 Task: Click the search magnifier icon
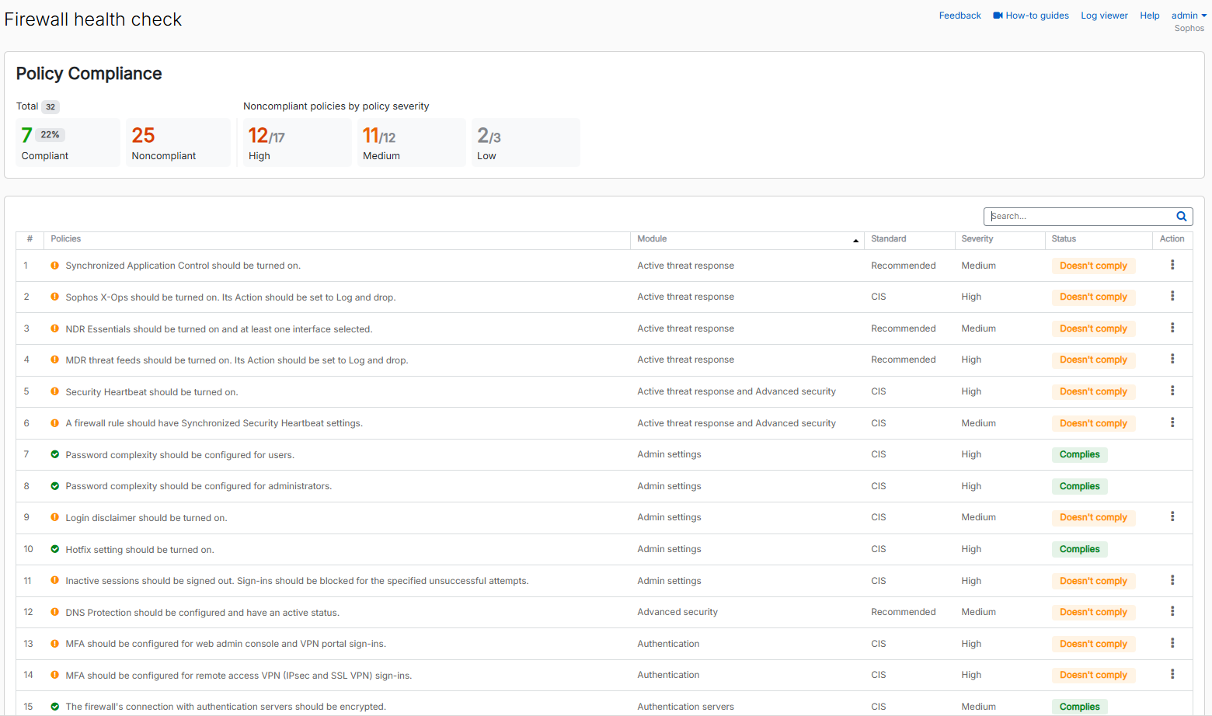tap(1181, 217)
